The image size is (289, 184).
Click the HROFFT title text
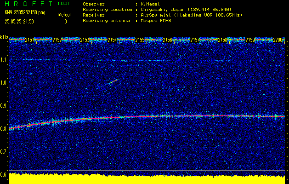pos(28,4)
